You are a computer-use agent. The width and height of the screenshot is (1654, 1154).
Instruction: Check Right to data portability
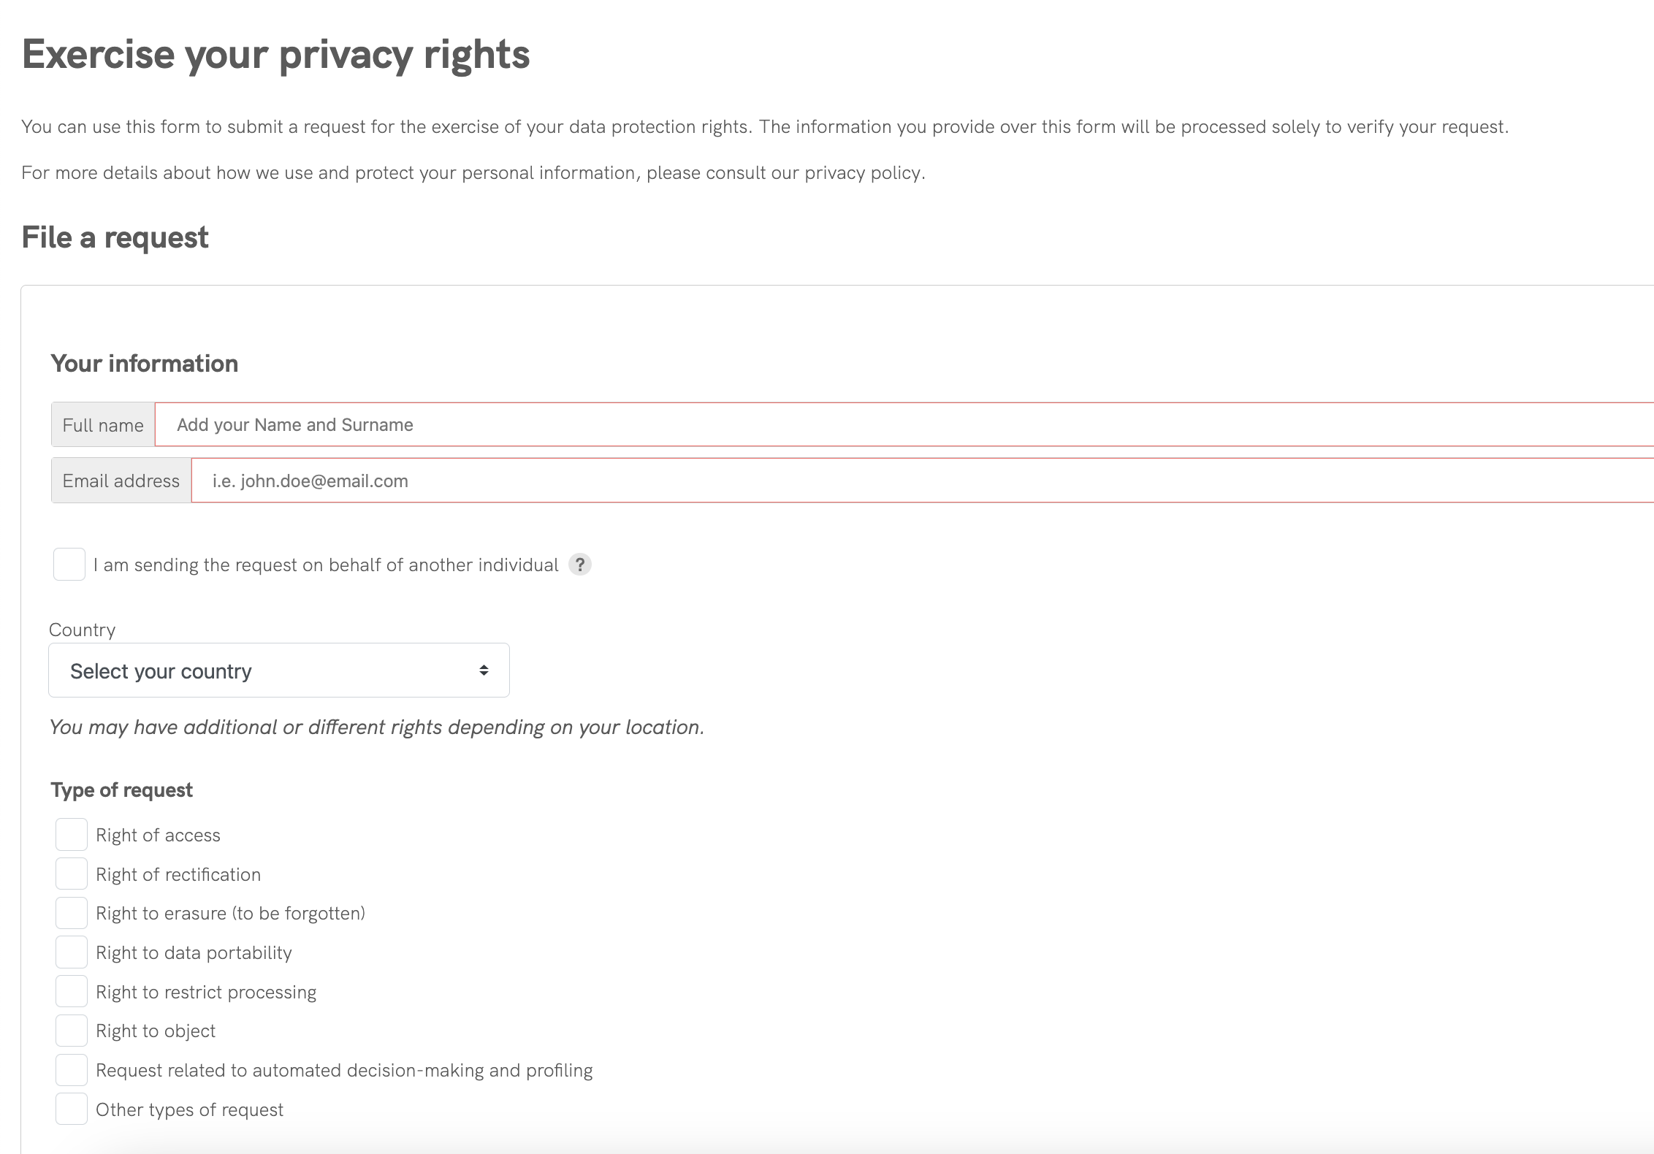(72, 952)
